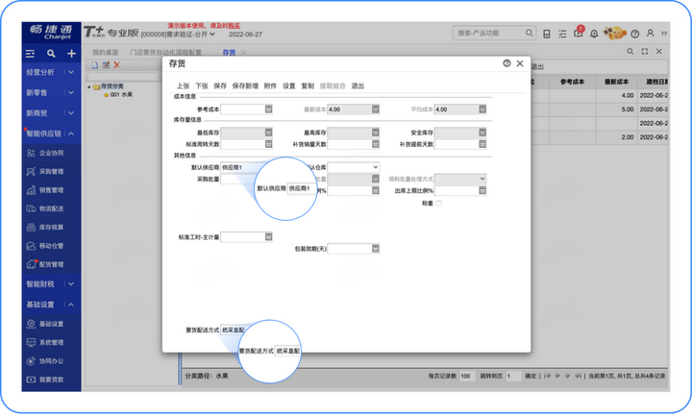Screen dimensions: 692x414
Task: Click the 每页记录数 input showing 100
Action: click(467, 377)
